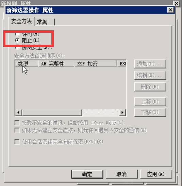
Task: Close the 新筛选器操作 属性 dialog
Action: point(170,10)
